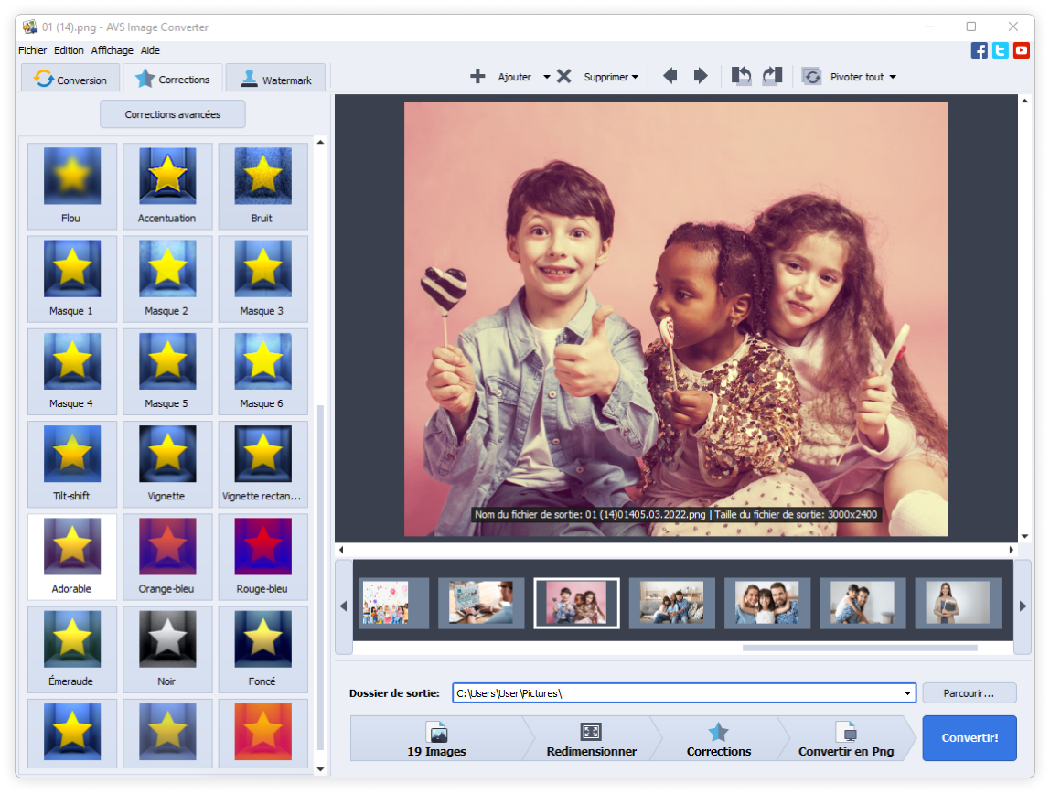The image size is (1050, 794).
Task: Select the family on sofa thumbnail
Action: [671, 604]
